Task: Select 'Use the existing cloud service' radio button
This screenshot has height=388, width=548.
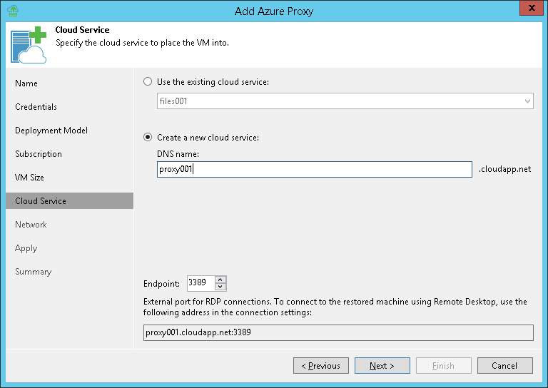Action: (x=148, y=81)
